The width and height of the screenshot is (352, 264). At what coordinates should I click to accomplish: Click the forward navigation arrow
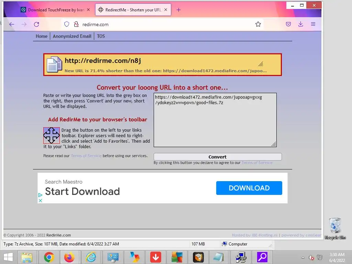(24, 24)
